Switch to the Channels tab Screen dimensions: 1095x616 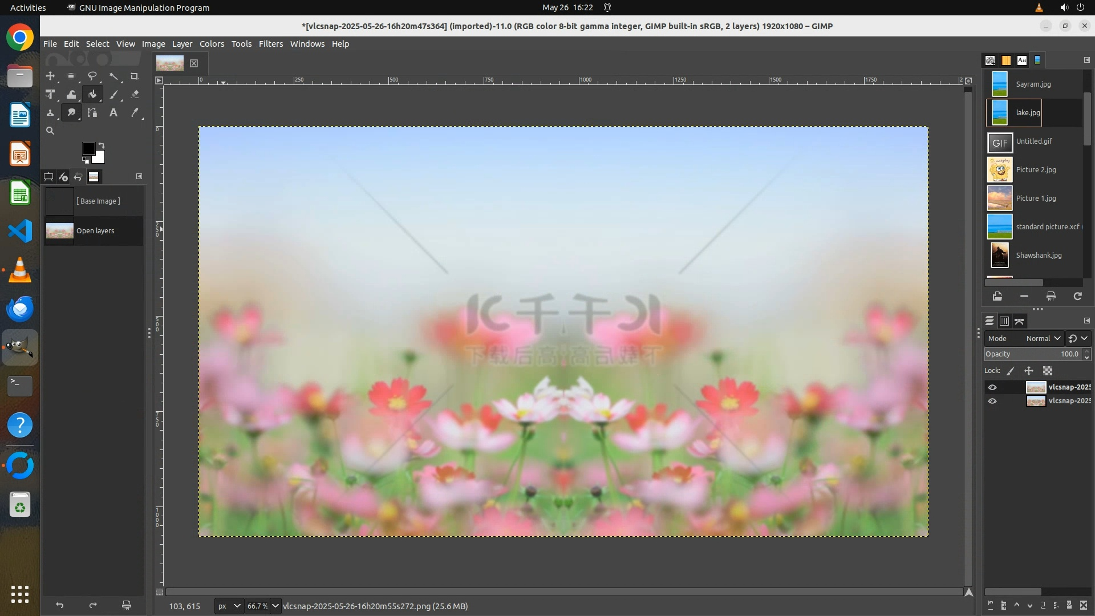[1004, 321]
